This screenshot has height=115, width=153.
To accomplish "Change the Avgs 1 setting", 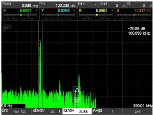I will click(107, 111).
